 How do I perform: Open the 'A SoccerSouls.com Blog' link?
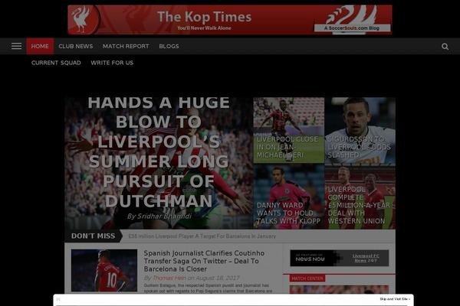[352, 28]
